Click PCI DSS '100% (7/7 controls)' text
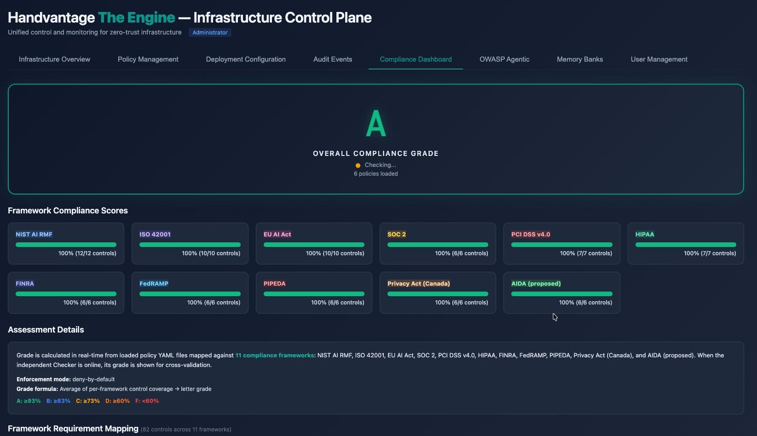This screenshot has height=436, width=757. (x=586, y=253)
